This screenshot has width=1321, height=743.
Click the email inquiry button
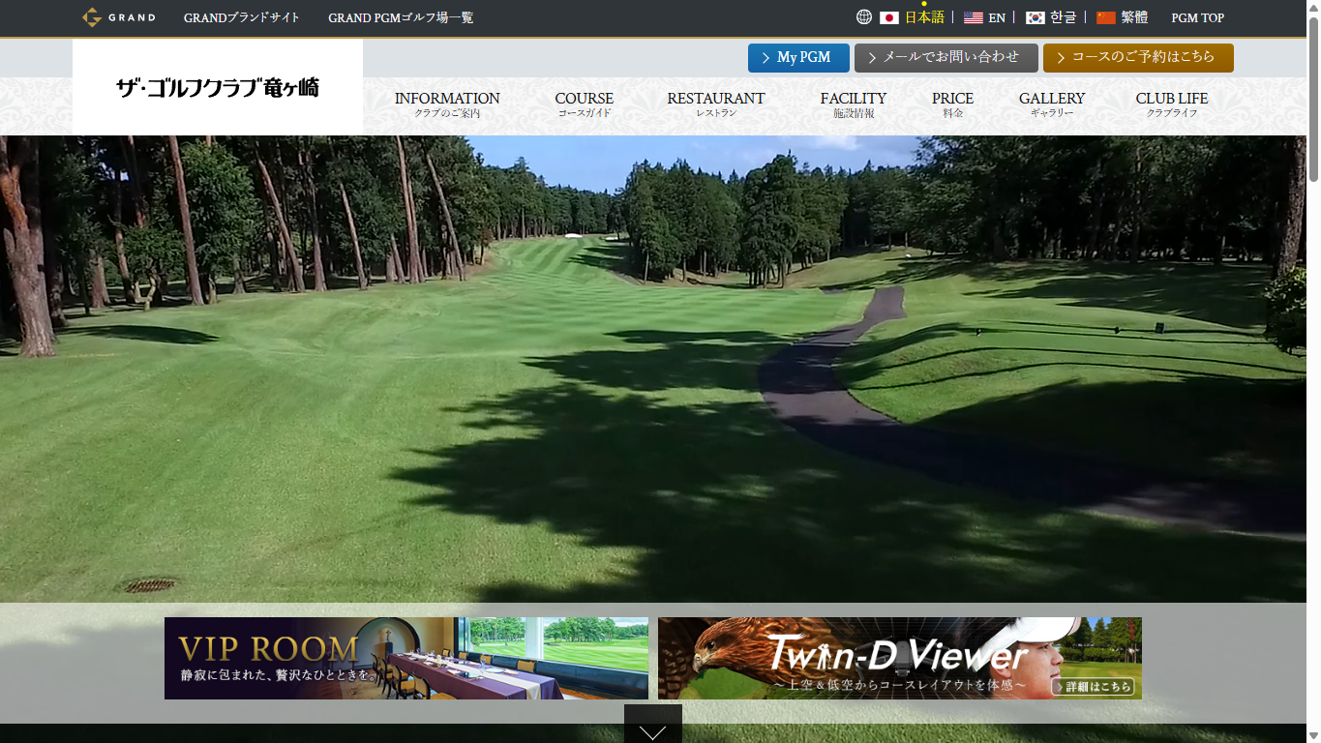(946, 58)
